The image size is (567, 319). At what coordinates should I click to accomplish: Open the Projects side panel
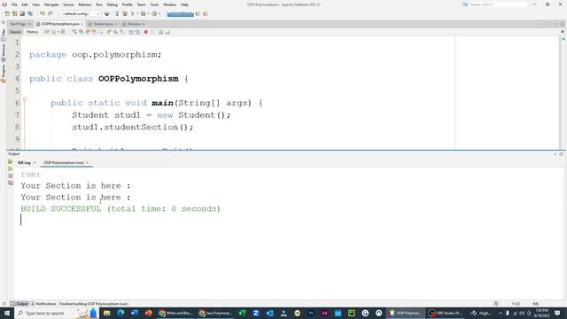[4, 73]
